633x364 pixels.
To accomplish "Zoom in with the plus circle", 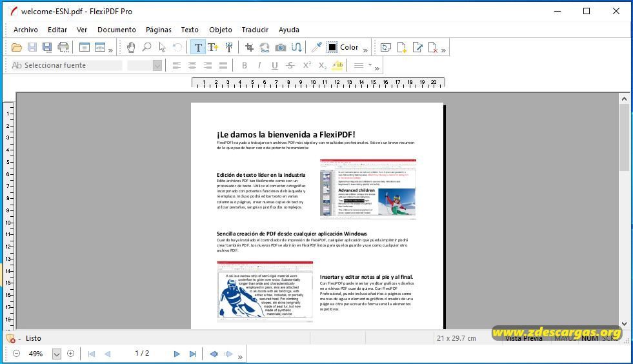I will pyautogui.click(x=70, y=354).
